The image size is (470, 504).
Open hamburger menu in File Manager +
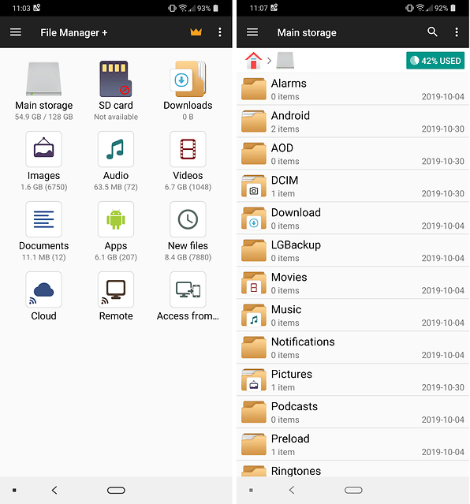tap(16, 32)
